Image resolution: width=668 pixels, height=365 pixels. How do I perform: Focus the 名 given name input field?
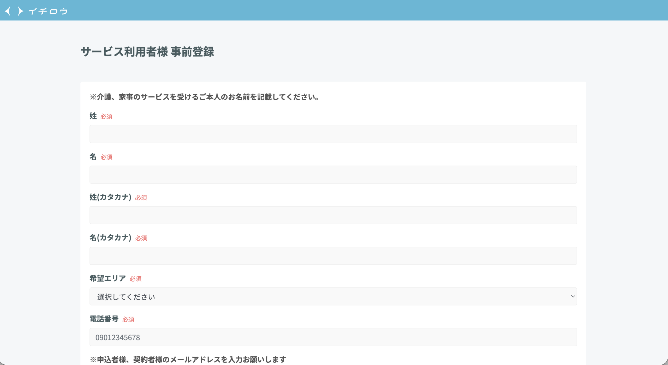click(x=333, y=175)
